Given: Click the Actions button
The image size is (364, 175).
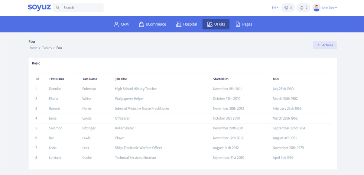Looking at the screenshot, I should click(325, 45).
